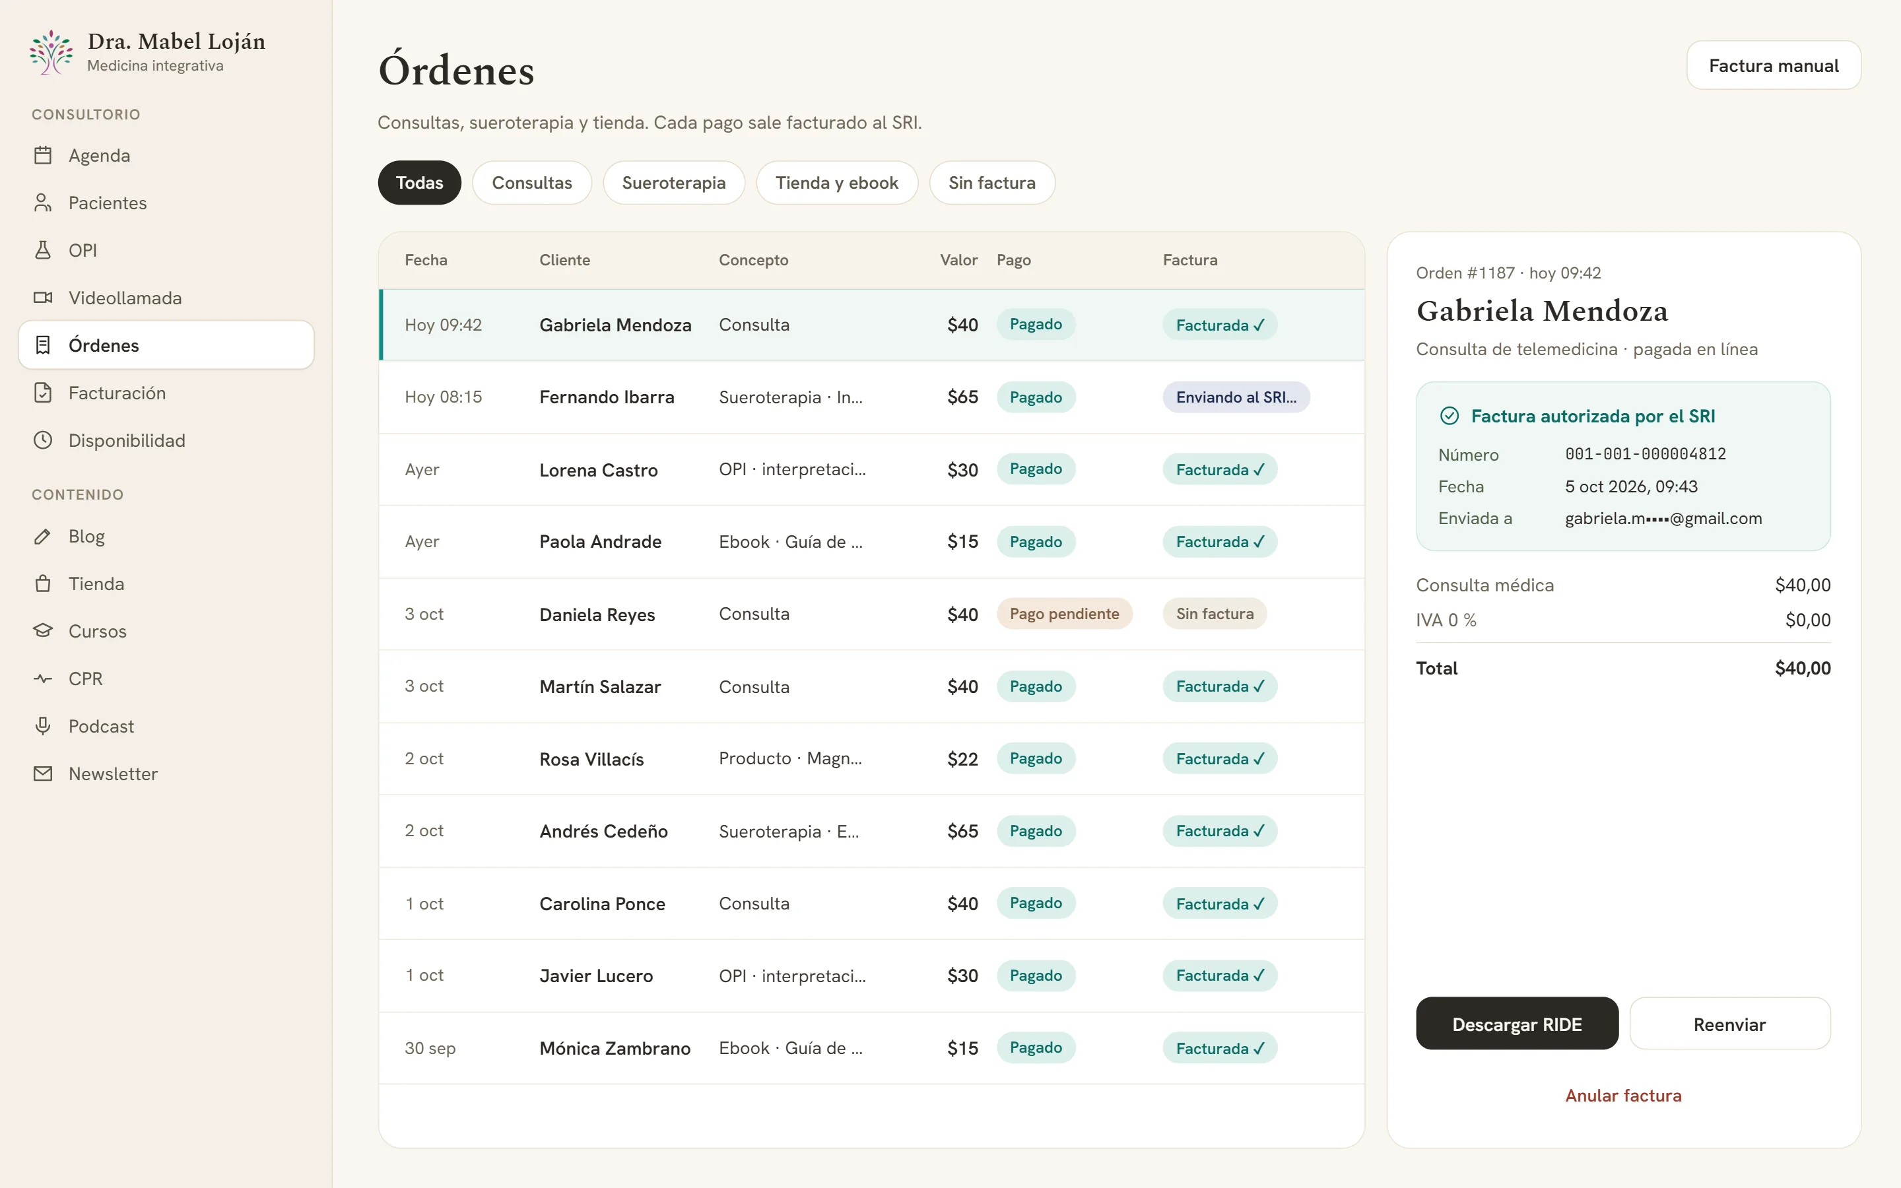The height and width of the screenshot is (1188, 1901).
Task: Click the Podcast microphone icon
Action: (x=43, y=726)
